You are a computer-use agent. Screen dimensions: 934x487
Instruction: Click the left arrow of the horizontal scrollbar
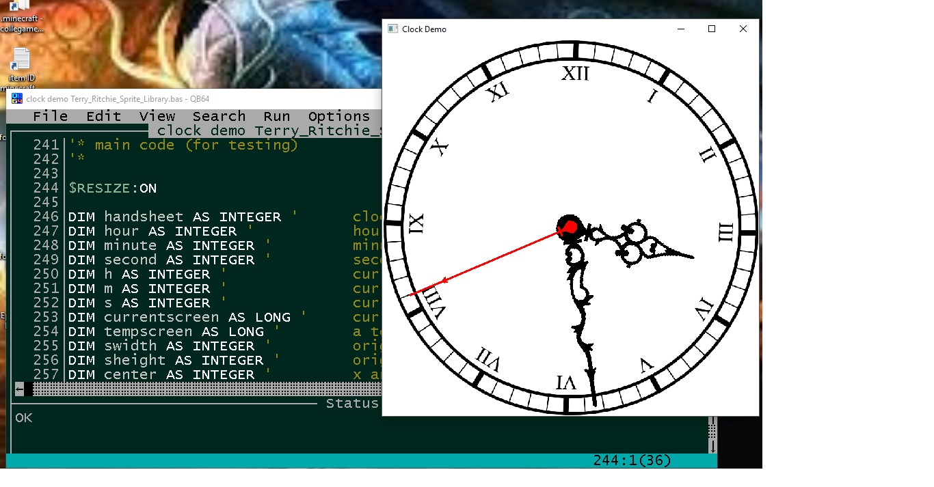coord(20,389)
